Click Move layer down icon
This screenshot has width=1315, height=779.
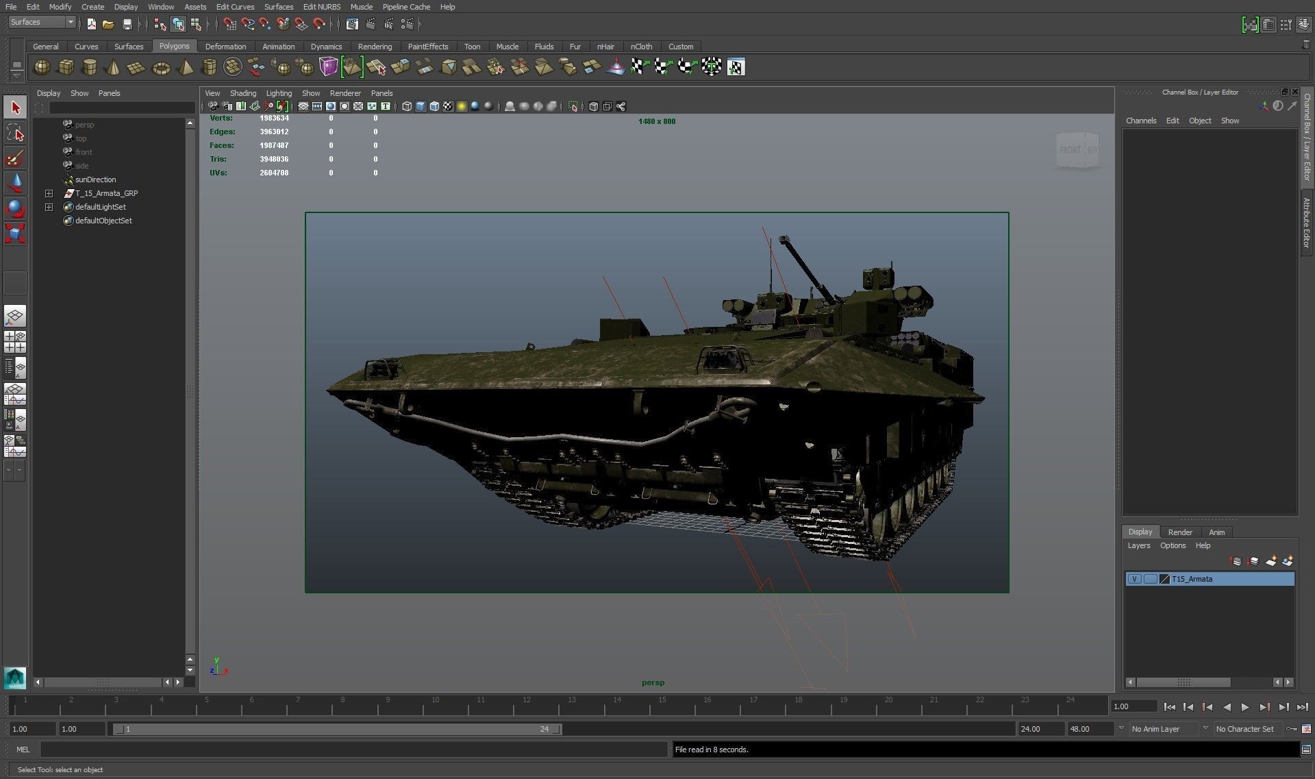point(1253,561)
